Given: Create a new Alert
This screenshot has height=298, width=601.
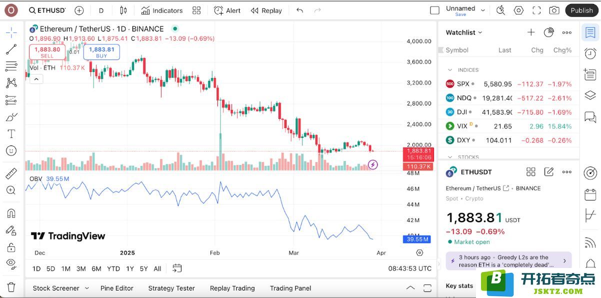Looking at the screenshot, I should pyautogui.click(x=227, y=10).
